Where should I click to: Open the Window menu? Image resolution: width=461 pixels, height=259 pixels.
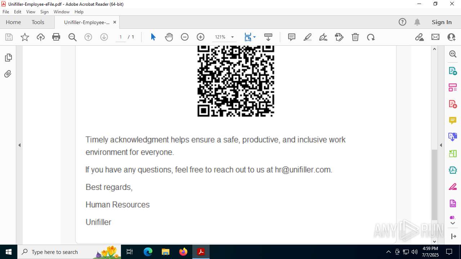point(62,12)
